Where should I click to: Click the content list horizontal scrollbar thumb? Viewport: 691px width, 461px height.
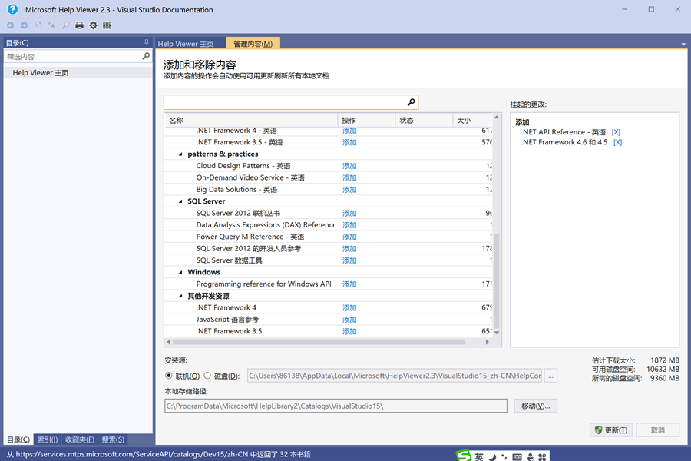(319, 342)
